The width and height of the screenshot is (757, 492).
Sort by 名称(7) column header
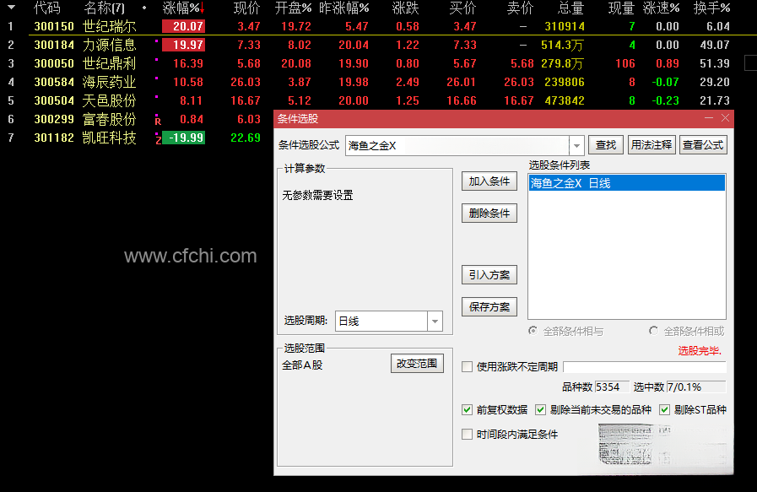click(x=105, y=8)
